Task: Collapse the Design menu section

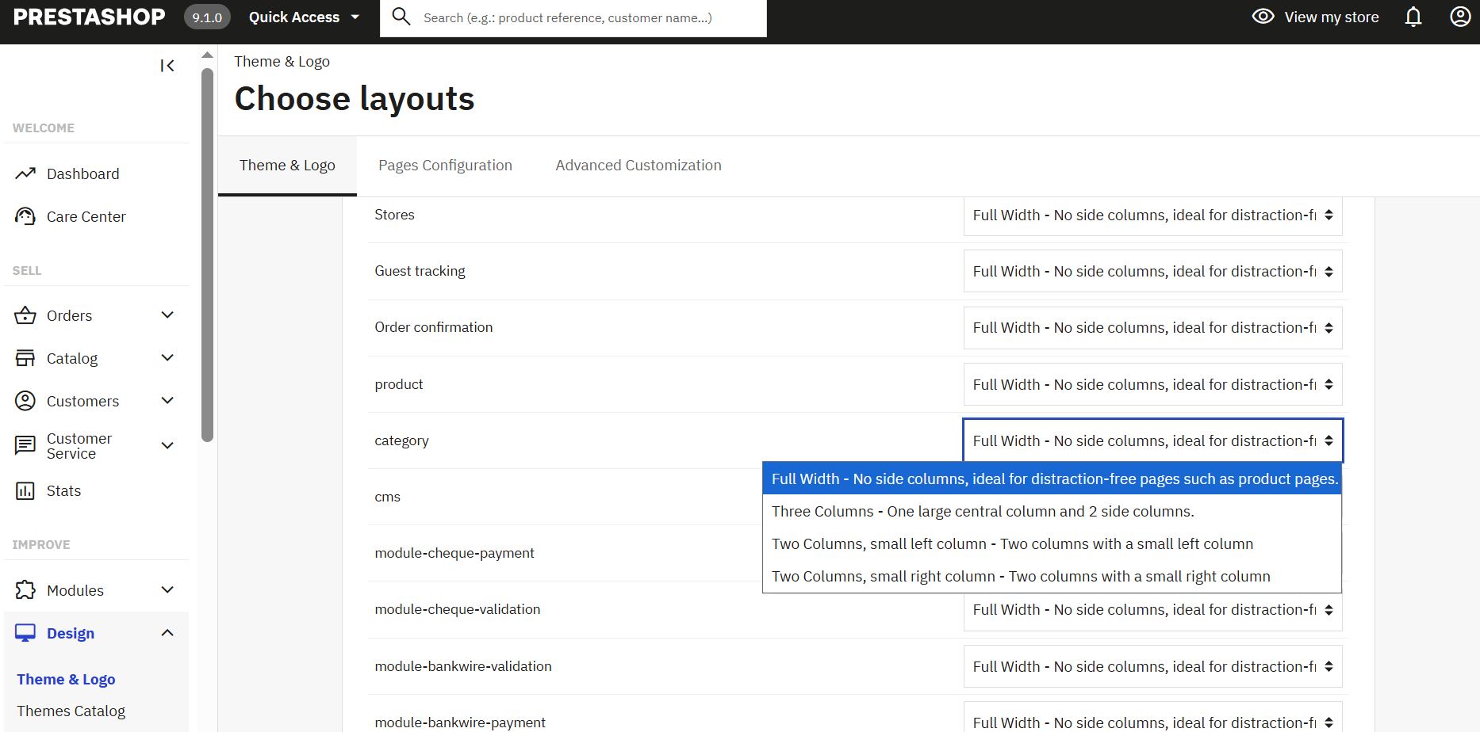Action: pyautogui.click(x=167, y=633)
